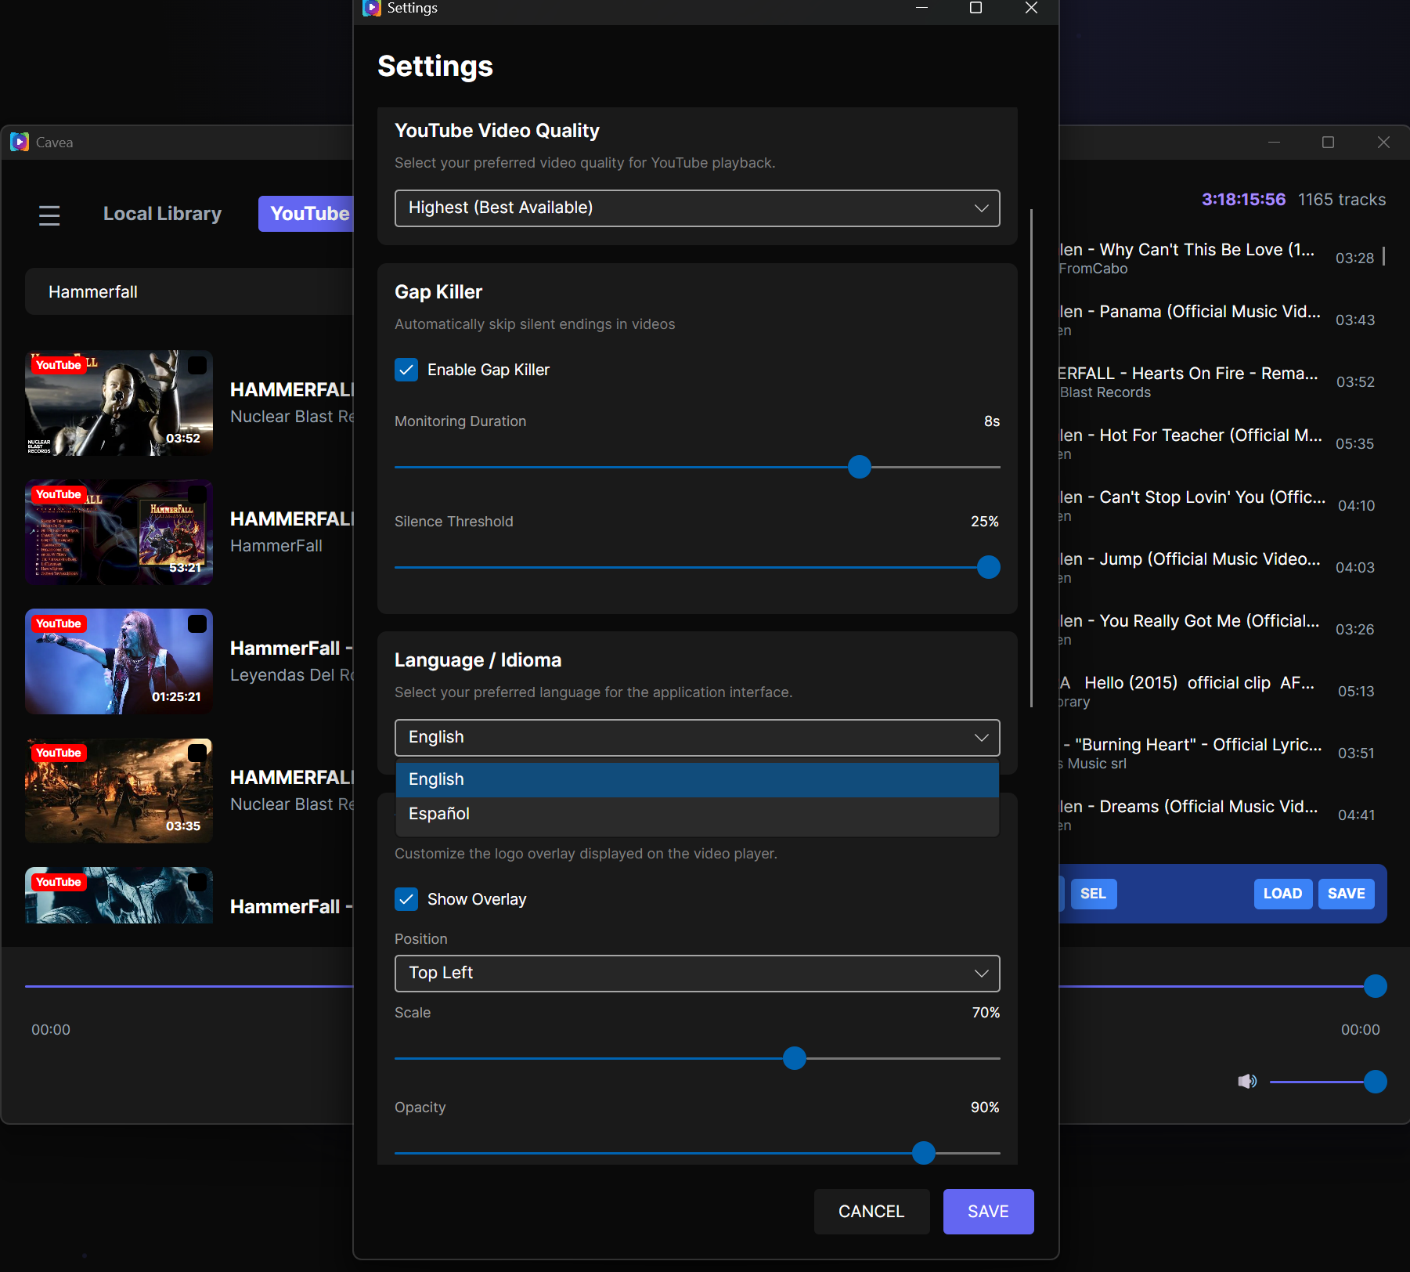Click the LOAD playlist button
The image size is (1410, 1272).
[1282, 893]
